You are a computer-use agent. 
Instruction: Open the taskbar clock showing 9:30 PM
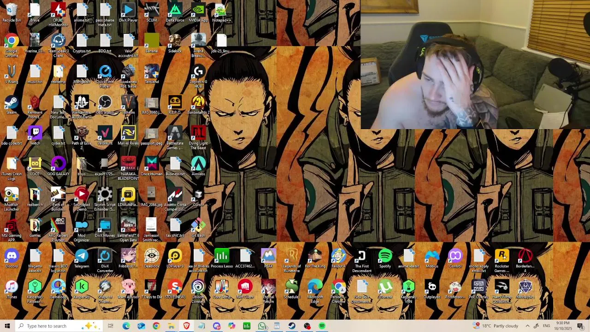[x=563, y=326]
